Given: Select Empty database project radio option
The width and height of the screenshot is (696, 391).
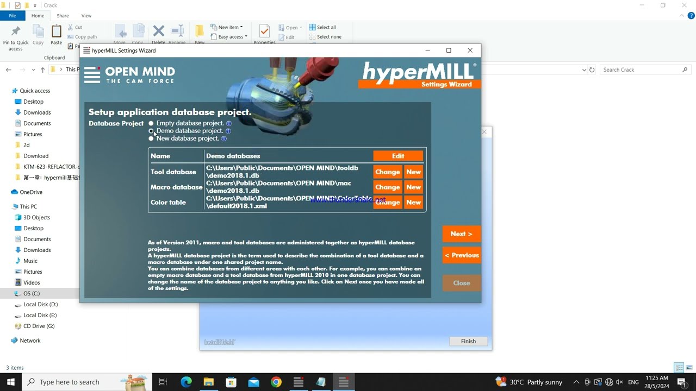Looking at the screenshot, I should (x=151, y=123).
